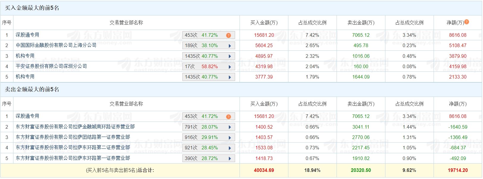Click sell amount 2217.45

click(361, 148)
